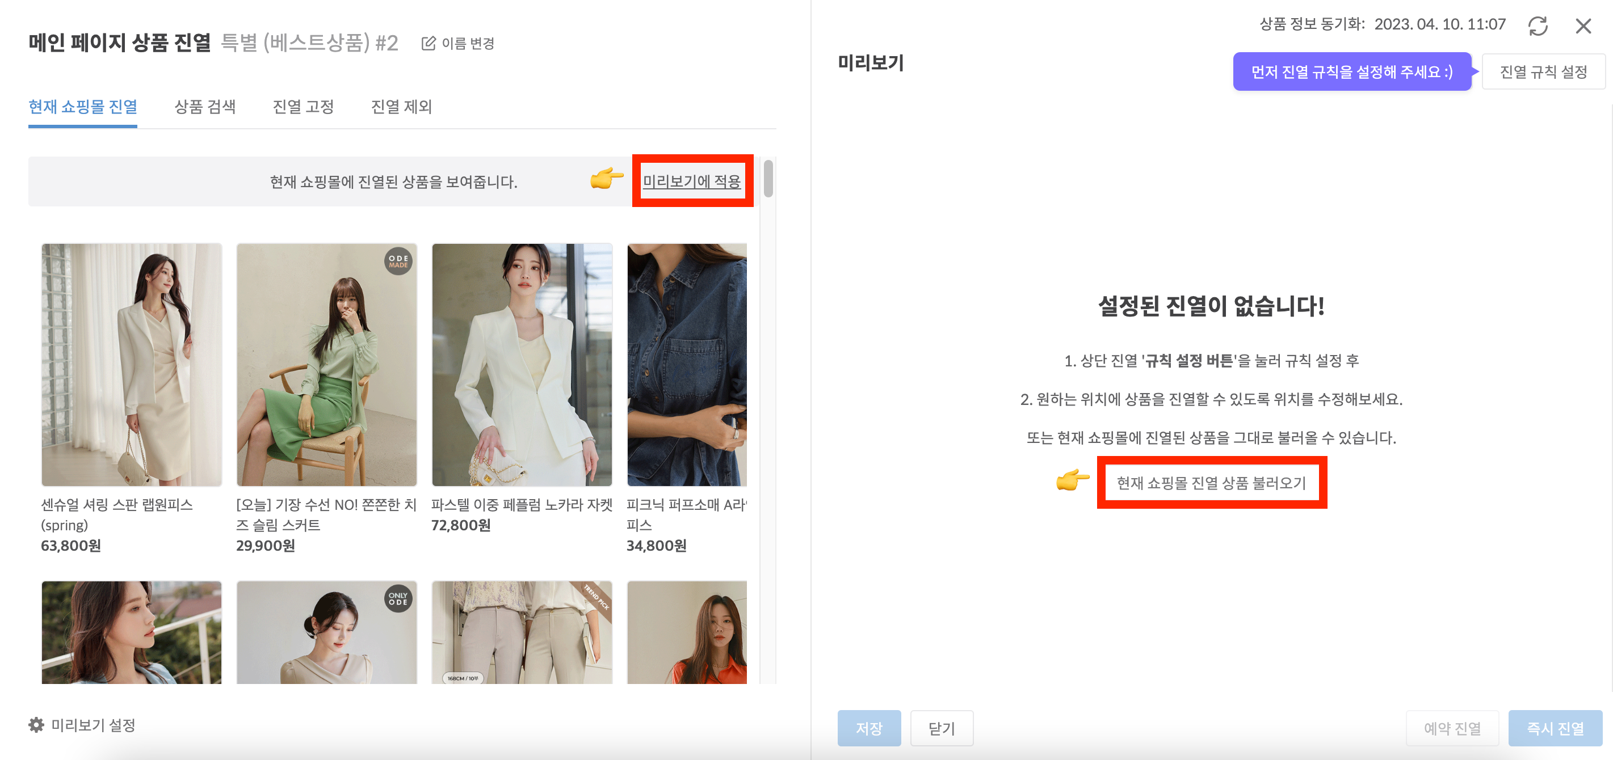Click 현재 쇼핑몰 진열 상품 불러오기 button

coord(1211,482)
